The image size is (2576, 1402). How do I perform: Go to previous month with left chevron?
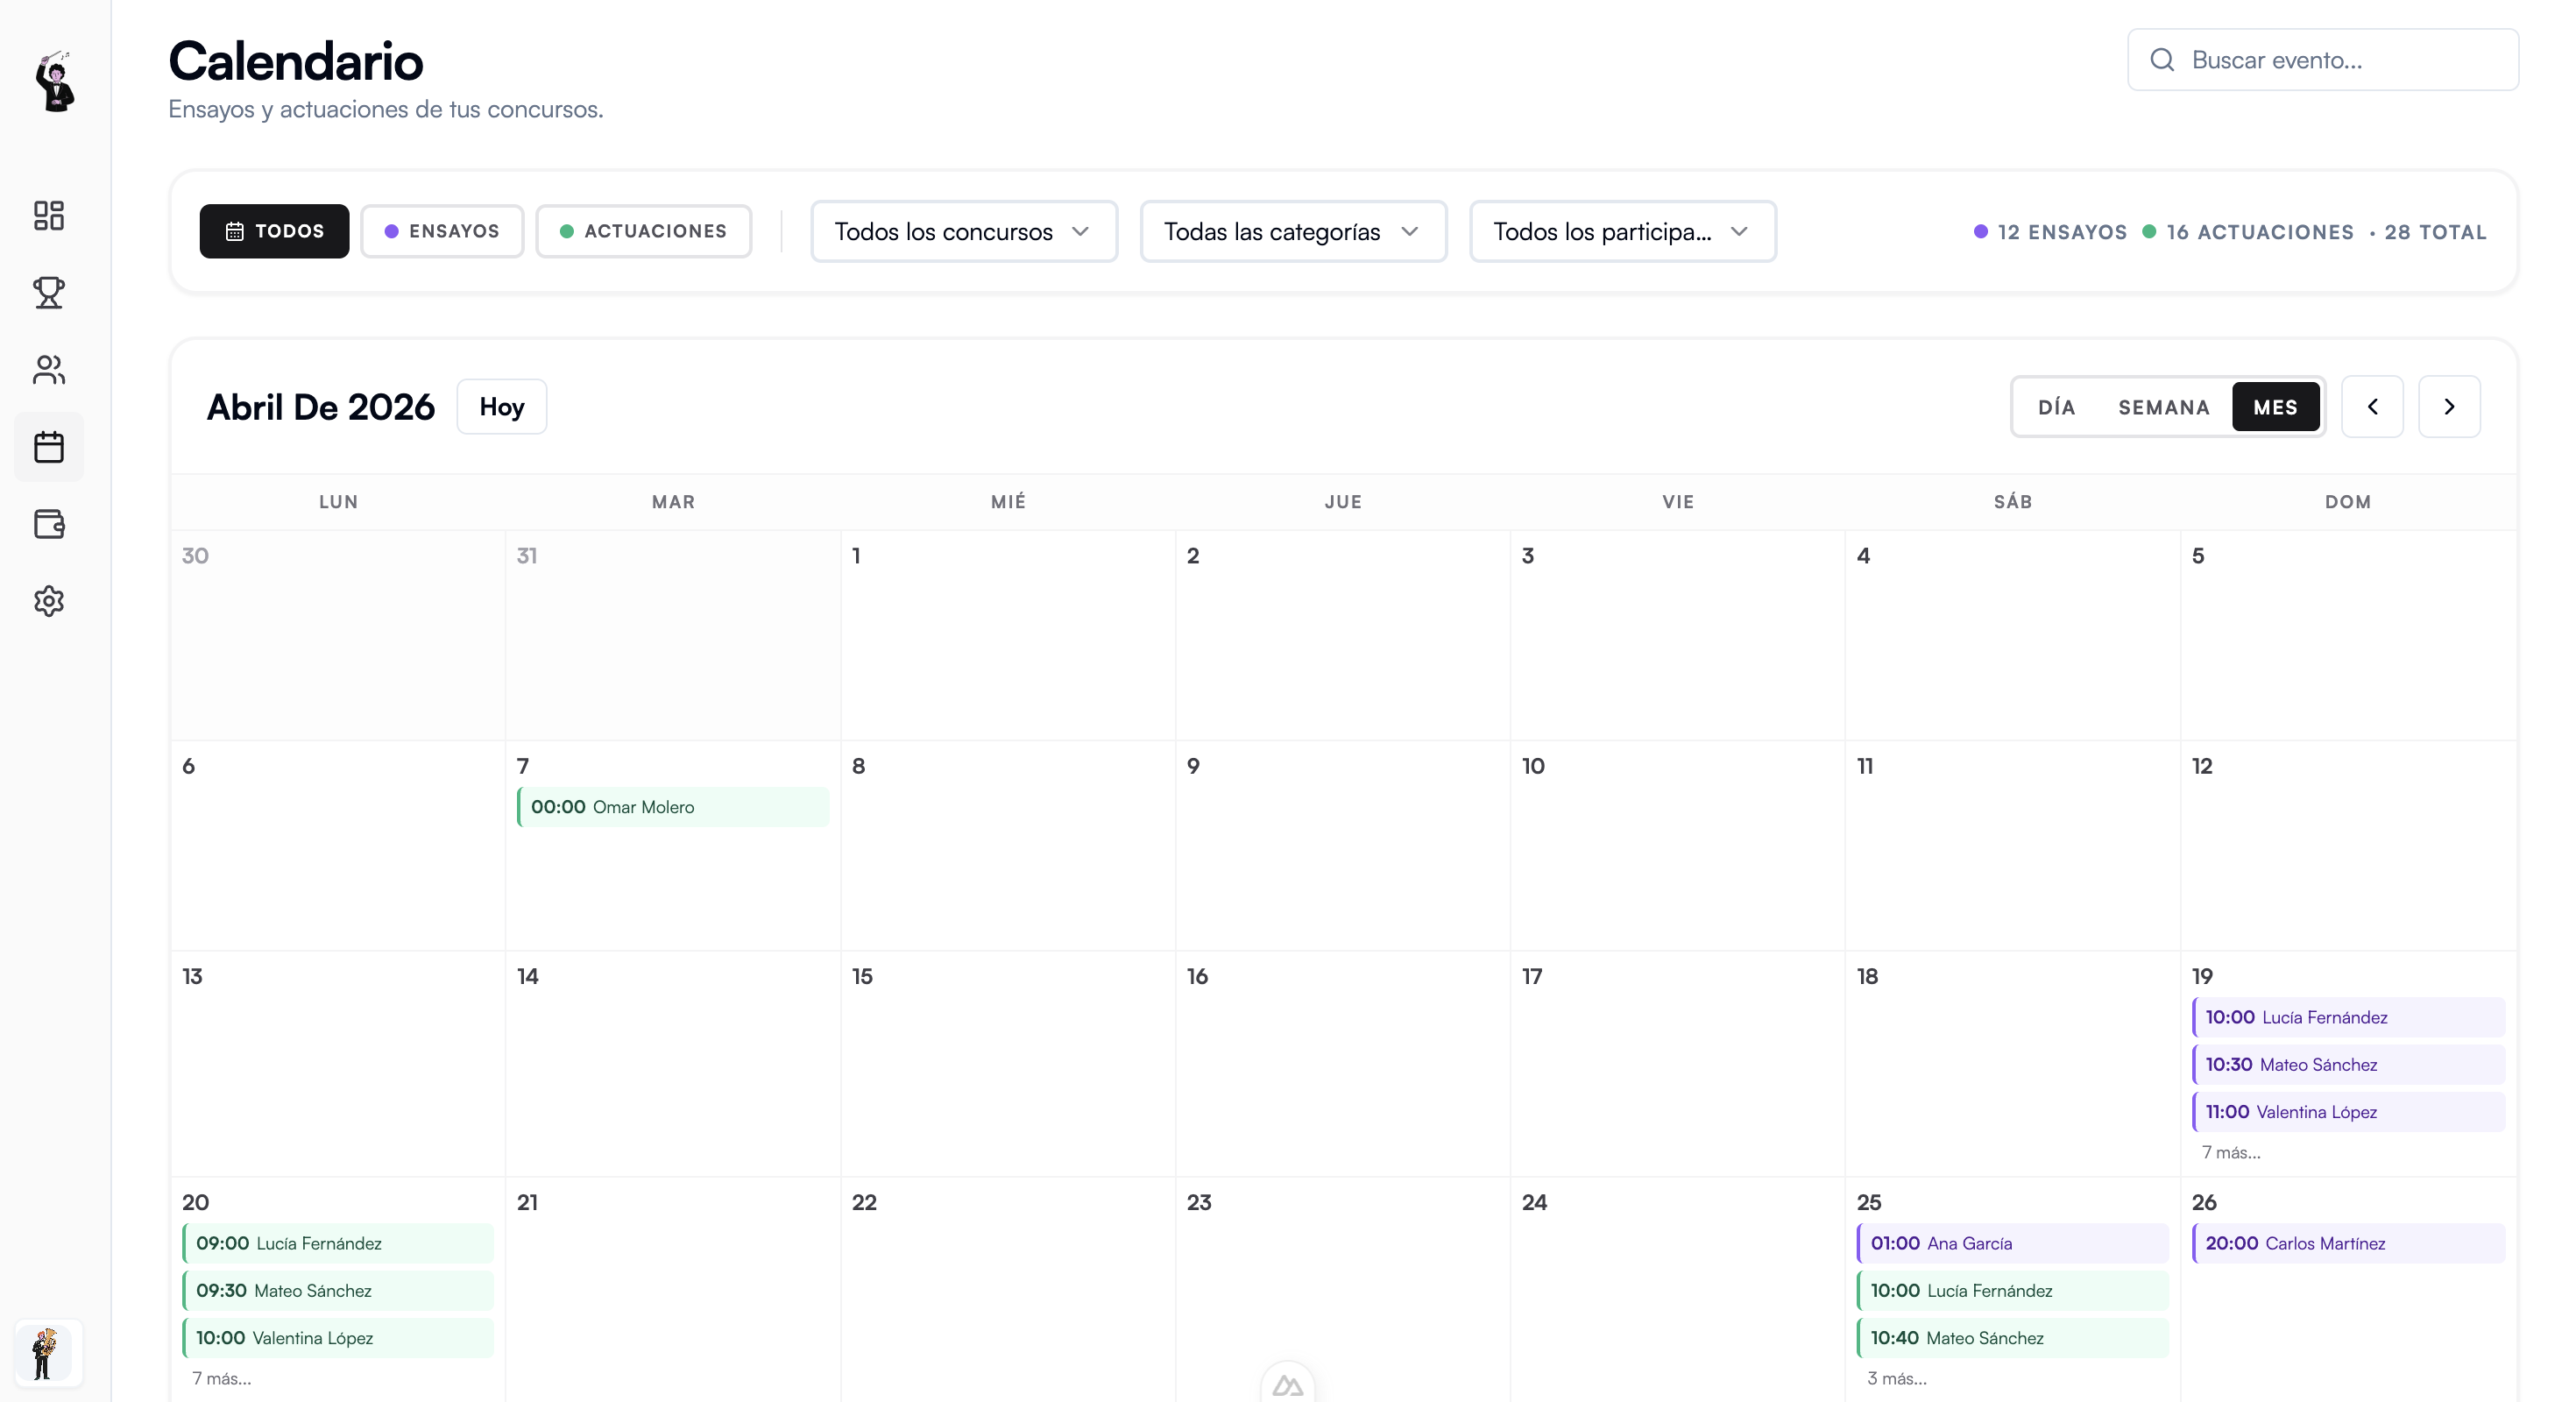(x=2372, y=407)
